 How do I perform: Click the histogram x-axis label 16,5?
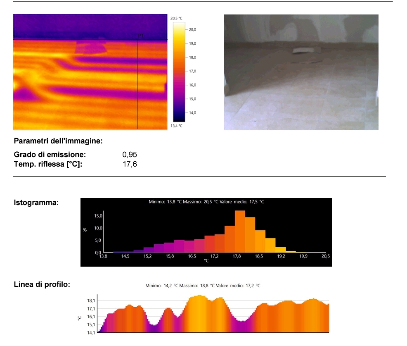(x=192, y=256)
